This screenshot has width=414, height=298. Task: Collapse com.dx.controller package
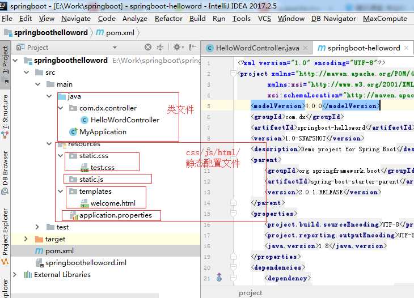click(x=61, y=108)
